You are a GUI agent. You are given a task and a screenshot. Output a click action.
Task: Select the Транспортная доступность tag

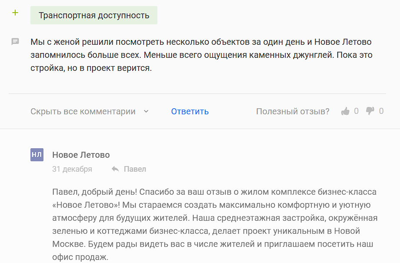tap(93, 16)
